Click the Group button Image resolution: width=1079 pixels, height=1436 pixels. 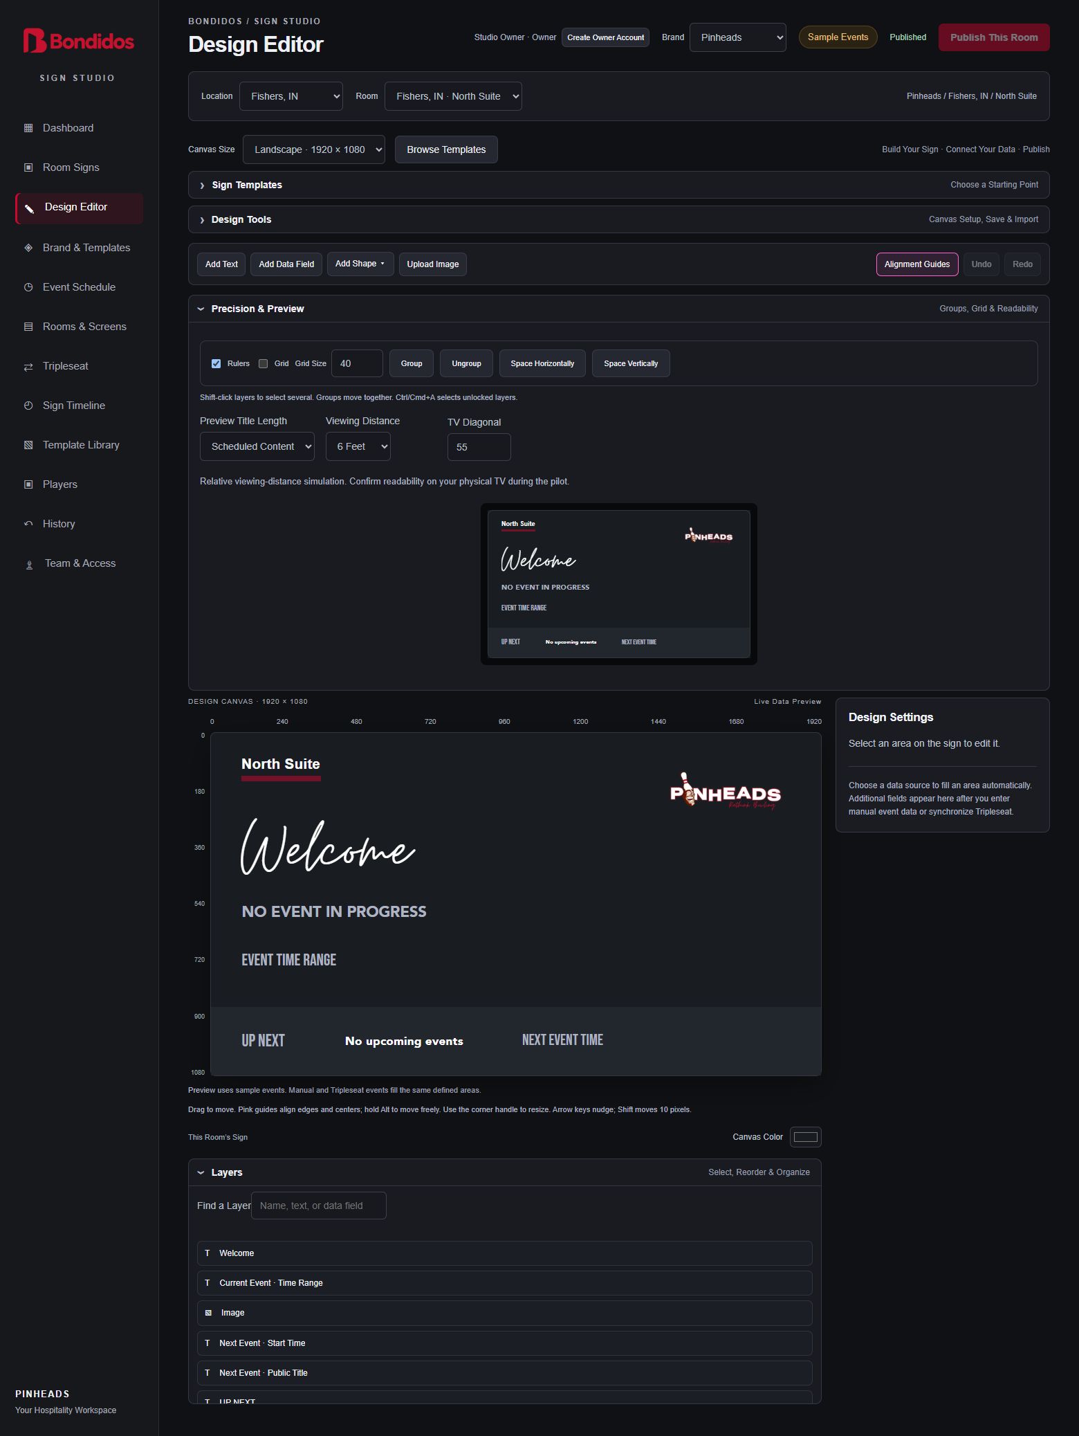412,363
